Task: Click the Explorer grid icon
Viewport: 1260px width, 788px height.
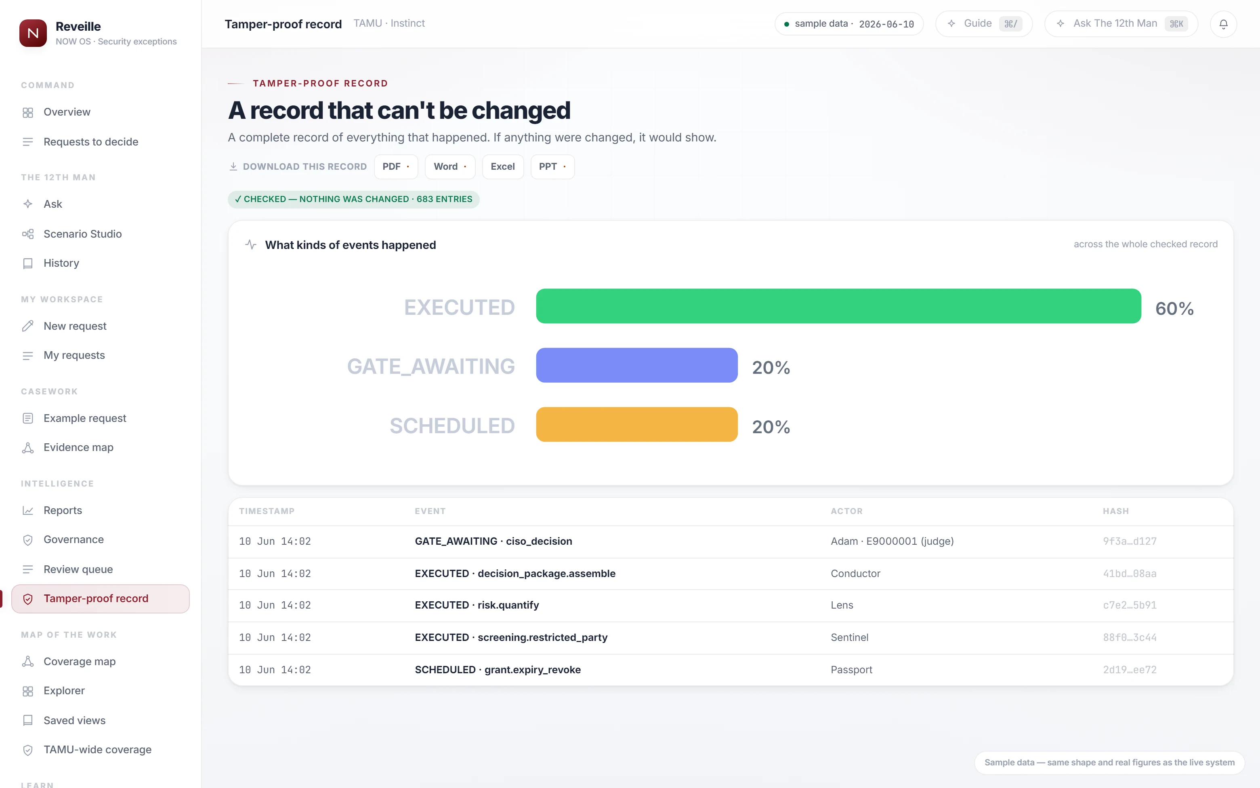Action: pyautogui.click(x=28, y=691)
